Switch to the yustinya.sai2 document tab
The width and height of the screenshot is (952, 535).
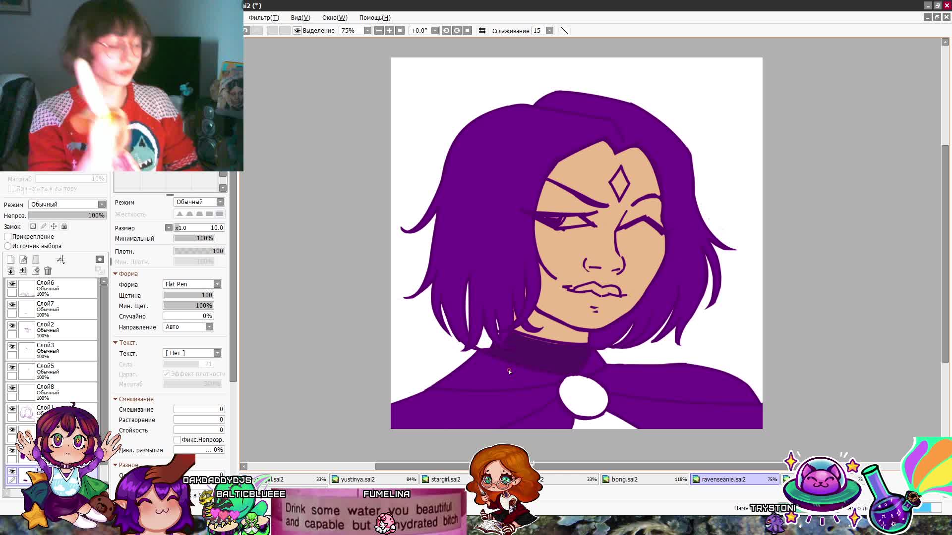[x=374, y=480]
